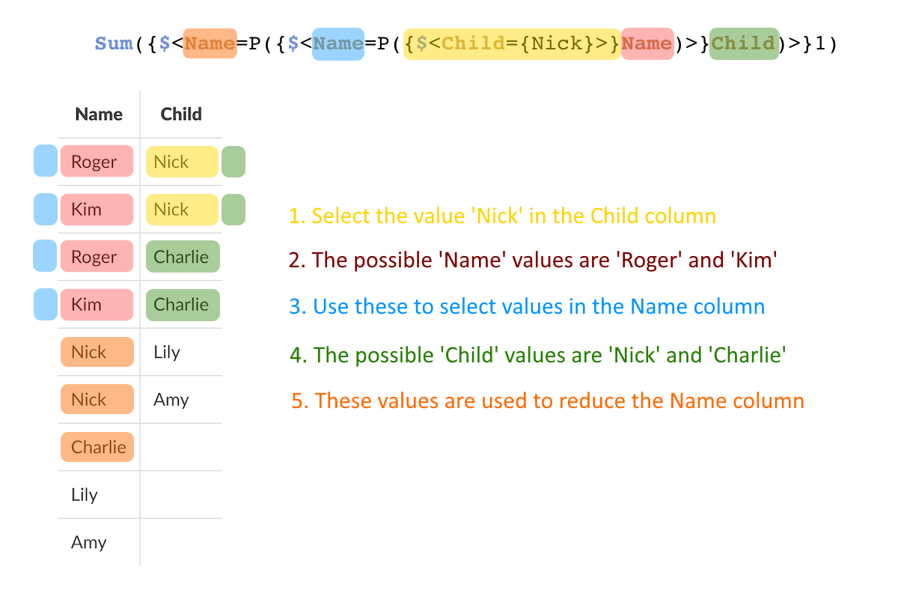Click step 2 text about possible Name values
898x599 pixels.
(533, 260)
